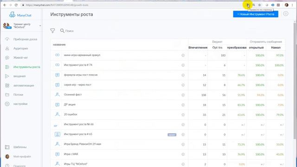Click the Opt-Ins column header

click(x=217, y=47)
